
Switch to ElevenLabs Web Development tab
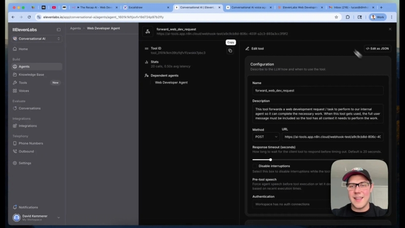click(300, 8)
